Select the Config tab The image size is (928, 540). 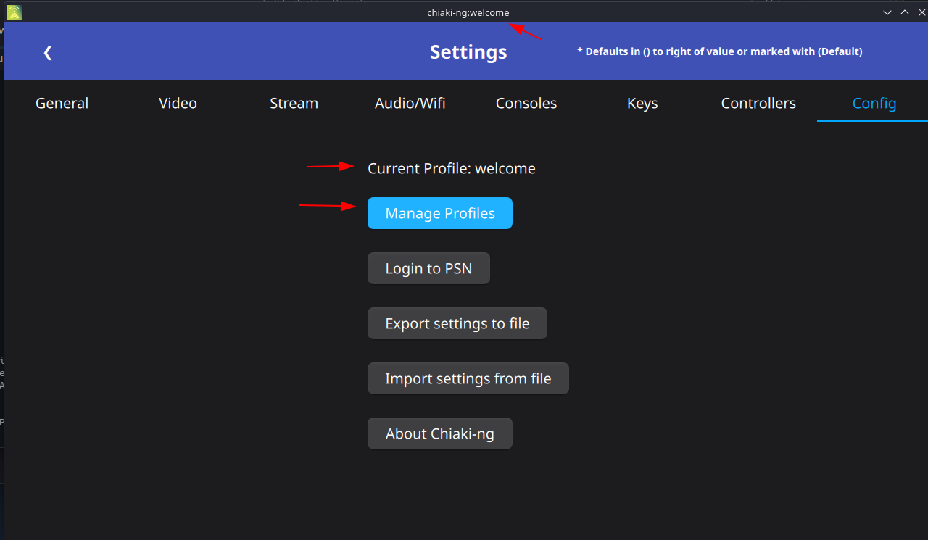(x=874, y=103)
